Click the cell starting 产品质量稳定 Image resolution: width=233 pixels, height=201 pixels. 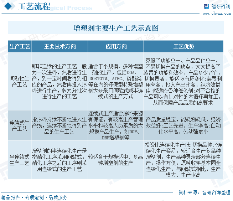(183, 125)
